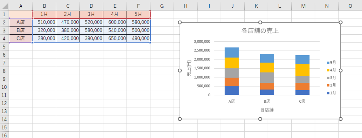Click the yellow 4月 segment of A店 bar
Screen dimensions: 362x138
coord(232,63)
